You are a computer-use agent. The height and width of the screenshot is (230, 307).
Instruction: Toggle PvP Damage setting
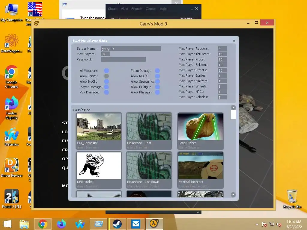(x=106, y=92)
